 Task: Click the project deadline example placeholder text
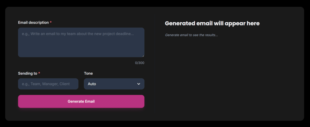[78, 34]
